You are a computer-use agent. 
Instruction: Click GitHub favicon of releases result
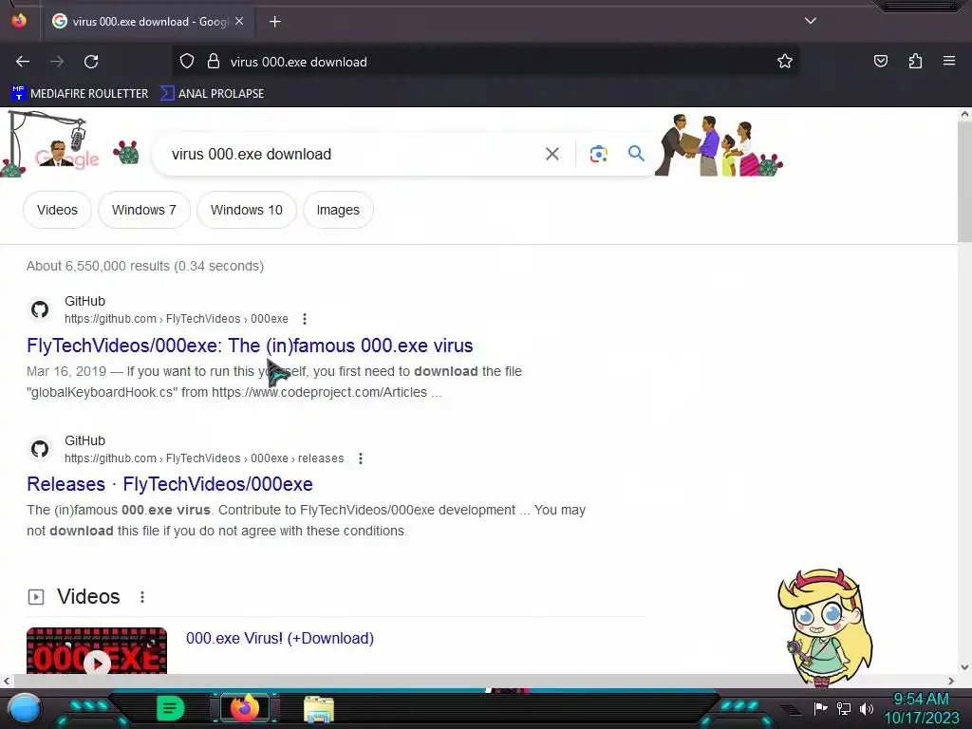tap(40, 449)
